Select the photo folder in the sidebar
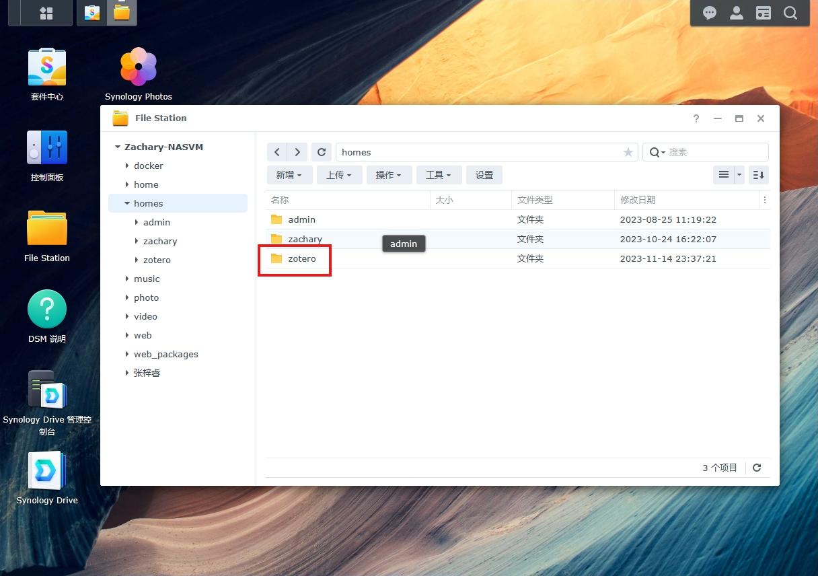The height and width of the screenshot is (576, 818). [146, 297]
